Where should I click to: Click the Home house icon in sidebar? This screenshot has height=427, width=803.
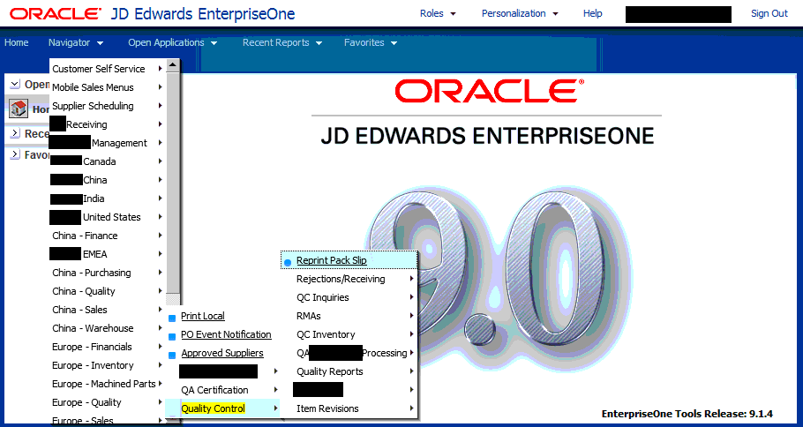tap(19, 109)
